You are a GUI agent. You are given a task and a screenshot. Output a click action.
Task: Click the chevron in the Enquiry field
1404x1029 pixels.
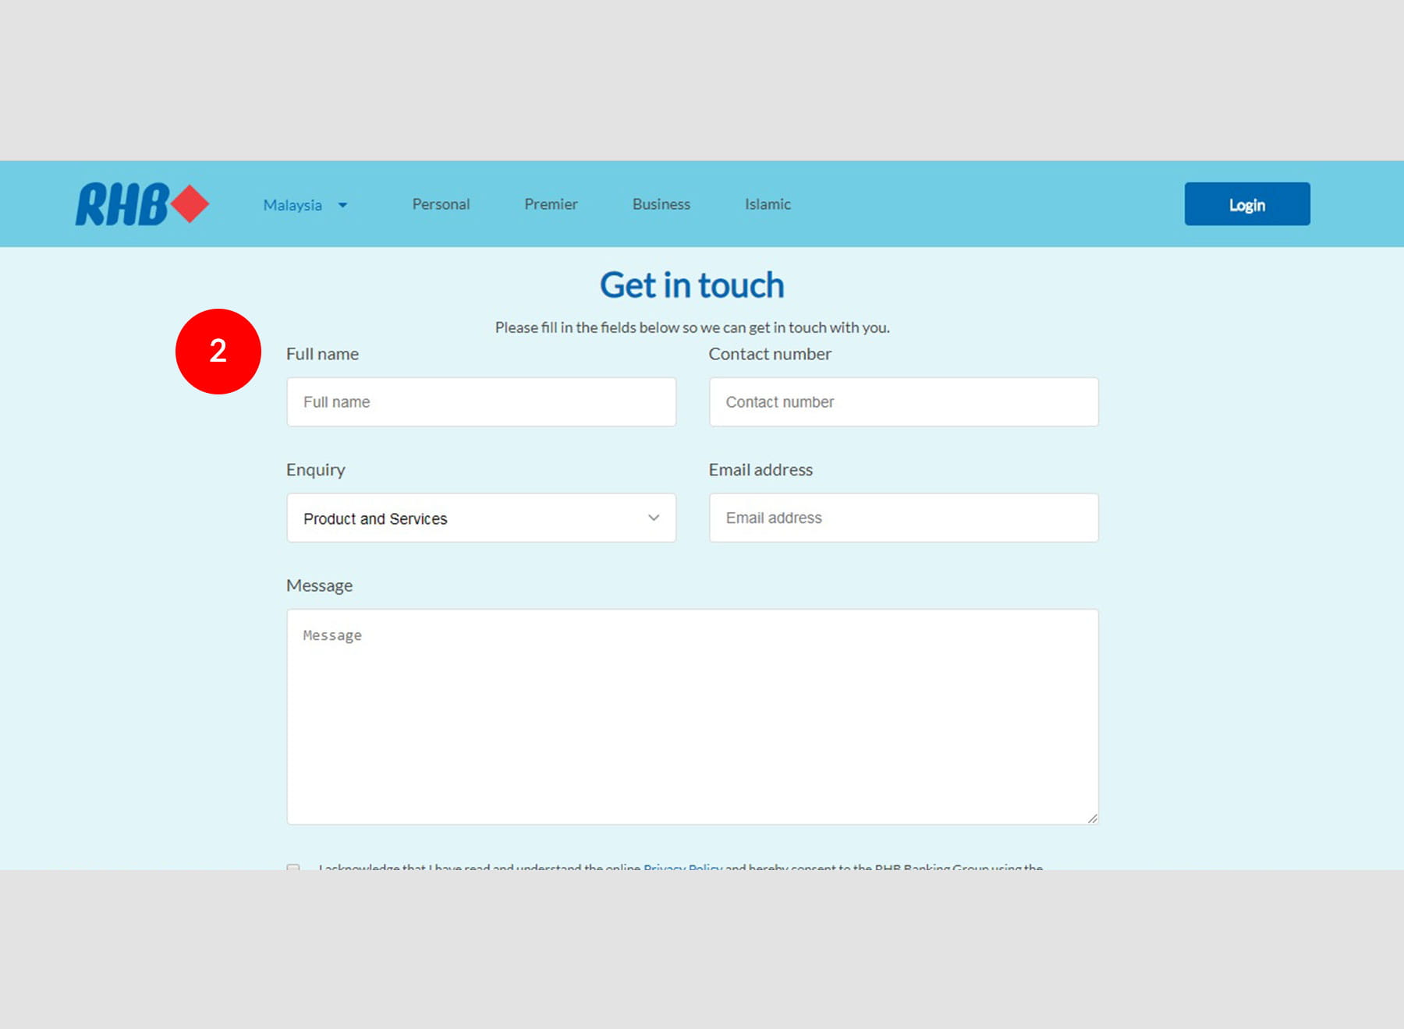[x=654, y=518]
